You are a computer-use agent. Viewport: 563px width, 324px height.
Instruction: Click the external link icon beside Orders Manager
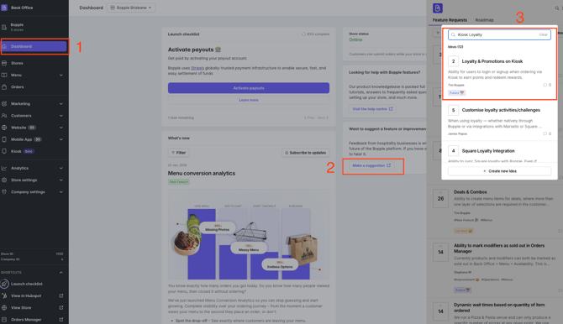(61, 319)
